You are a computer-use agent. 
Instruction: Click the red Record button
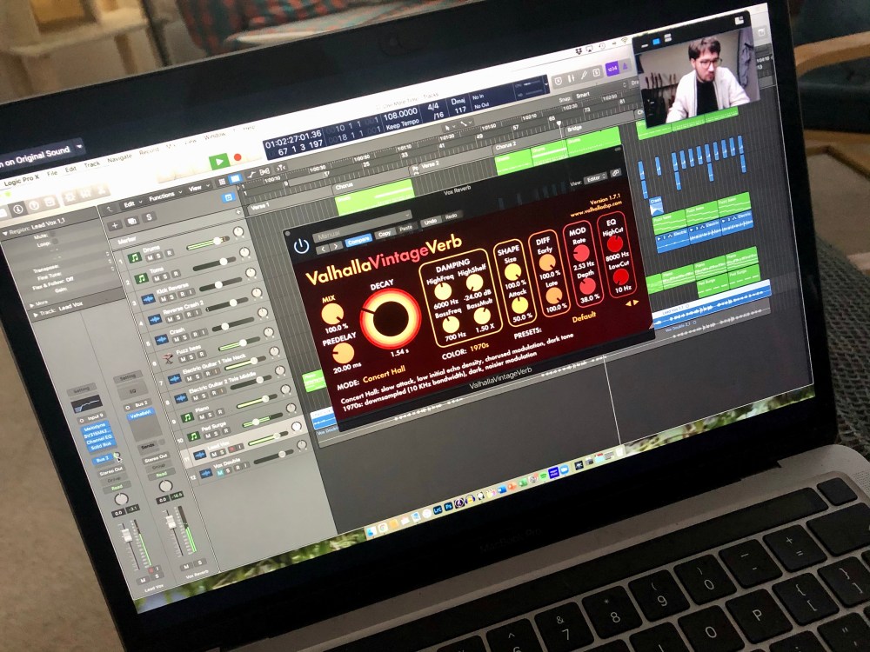tap(238, 158)
